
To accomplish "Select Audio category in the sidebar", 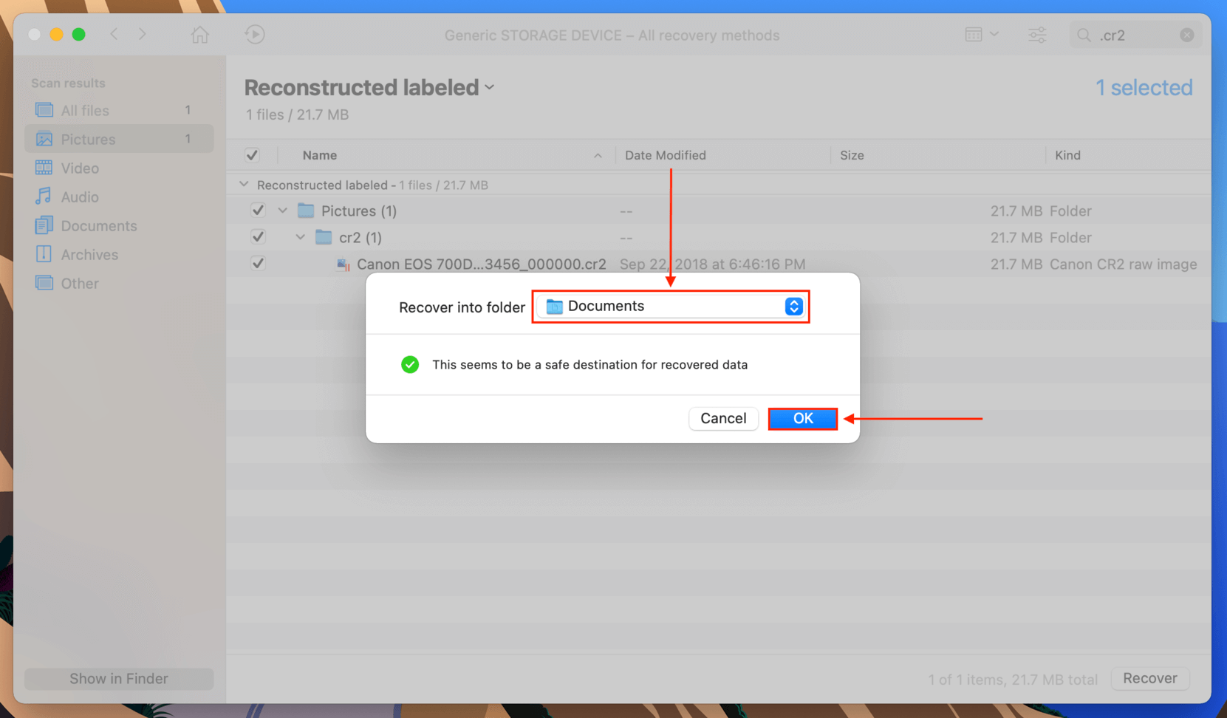I will click(119, 196).
